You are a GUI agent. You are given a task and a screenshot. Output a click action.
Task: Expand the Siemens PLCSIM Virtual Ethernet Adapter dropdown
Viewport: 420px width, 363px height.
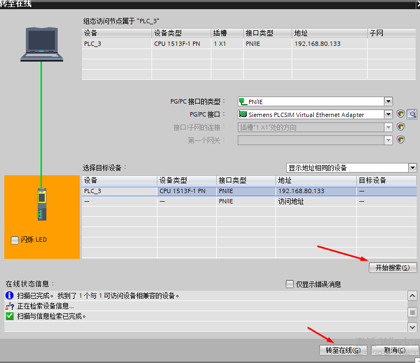point(388,114)
